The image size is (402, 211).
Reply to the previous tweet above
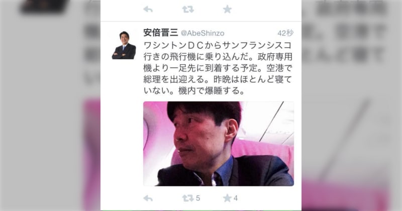148,10
